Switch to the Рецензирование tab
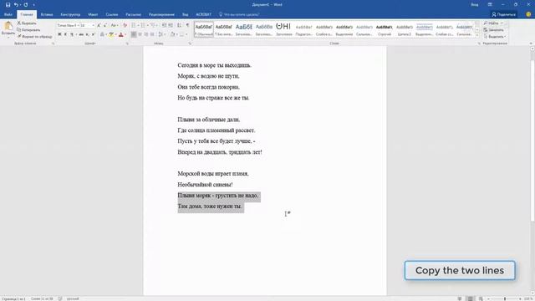The width and height of the screenshot is (535, 301). coord(161,14)
